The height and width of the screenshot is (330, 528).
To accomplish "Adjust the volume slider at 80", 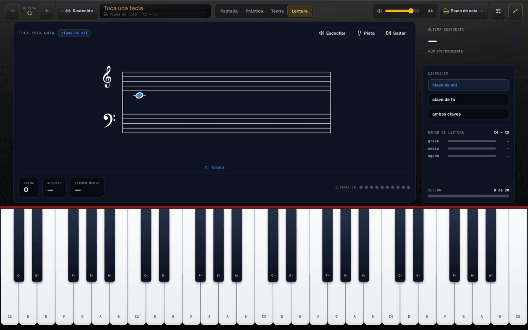I will (402, 11).
